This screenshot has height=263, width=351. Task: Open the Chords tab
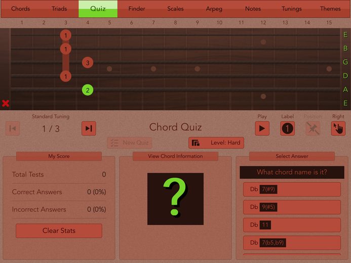[x=20, y=9]
